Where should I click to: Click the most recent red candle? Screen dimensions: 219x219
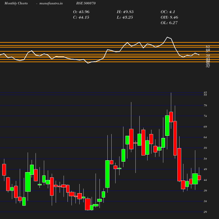point(199,177)
